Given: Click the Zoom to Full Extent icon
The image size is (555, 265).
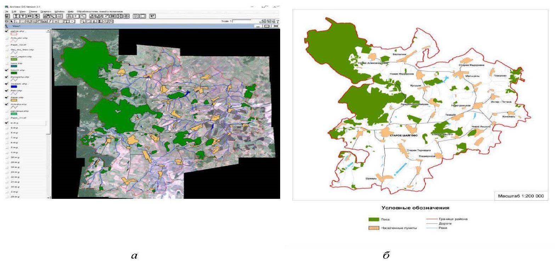Looking at the screenshot, I should (x=92, y=16).
